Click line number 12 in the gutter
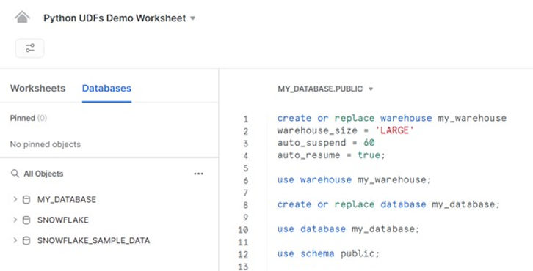The width and height of the screenshot is (533, 271). coord(243,254)
